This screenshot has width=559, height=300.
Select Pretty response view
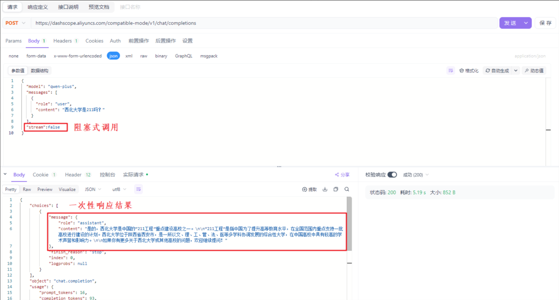tap(11, 189)
